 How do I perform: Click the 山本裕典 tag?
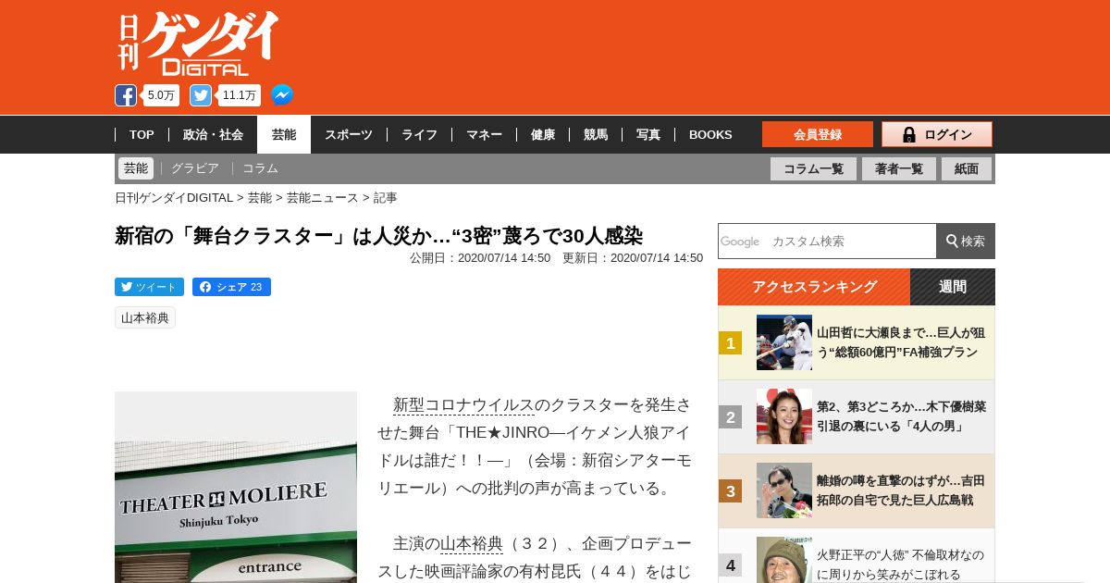pos(145,317)
